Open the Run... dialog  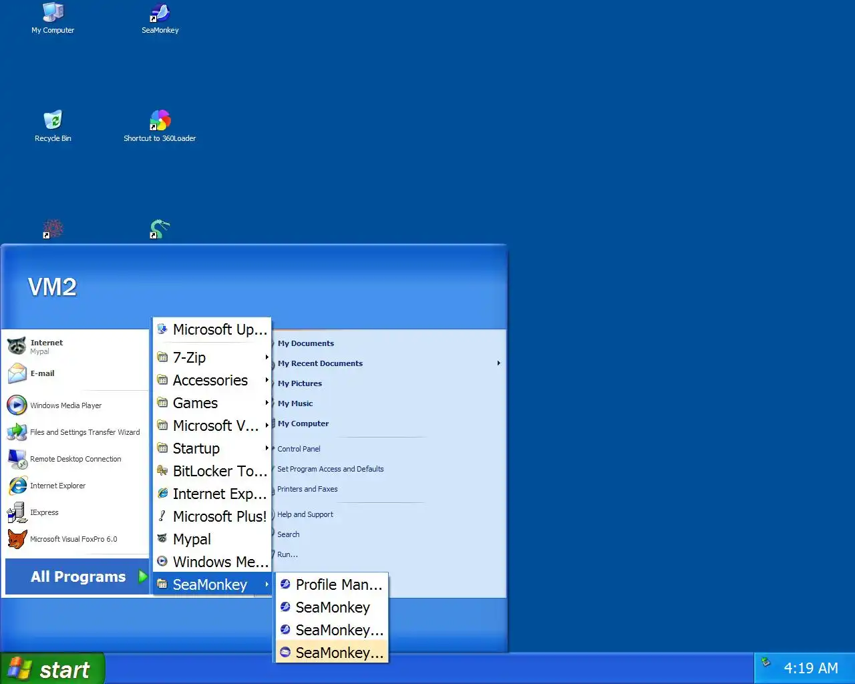pyautogui.click(x=288, y=554)
